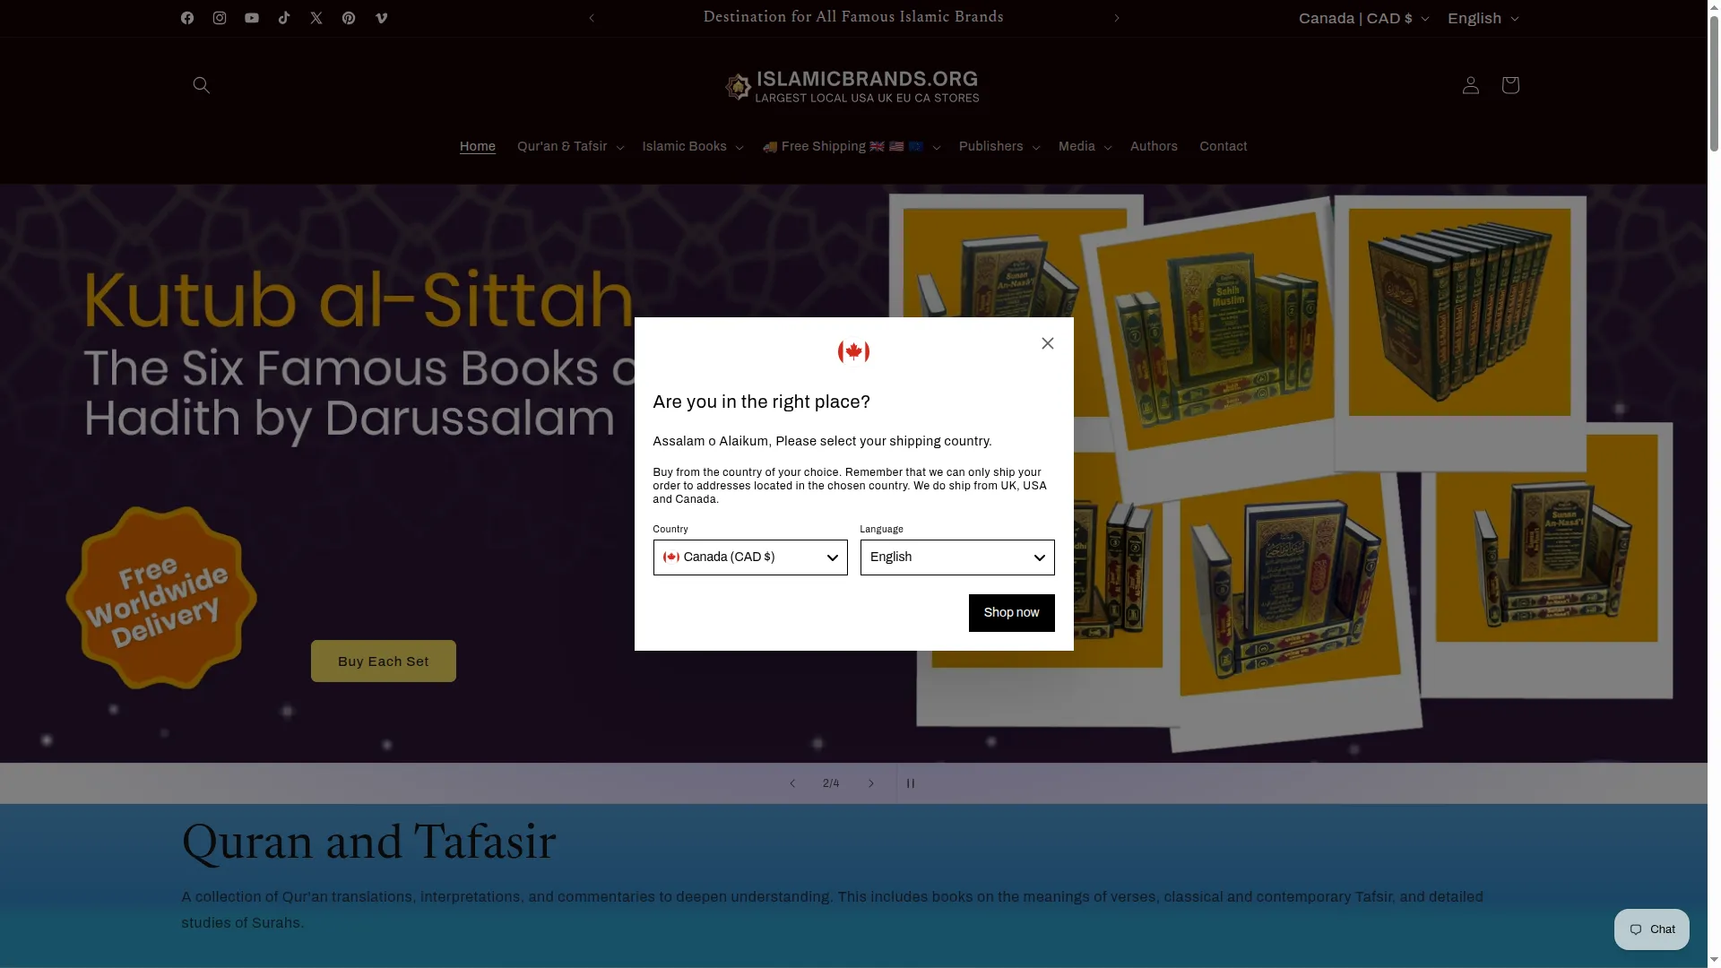Open the Country dropdown in popup
The image size is (1721, 968).
coord(750,557)
